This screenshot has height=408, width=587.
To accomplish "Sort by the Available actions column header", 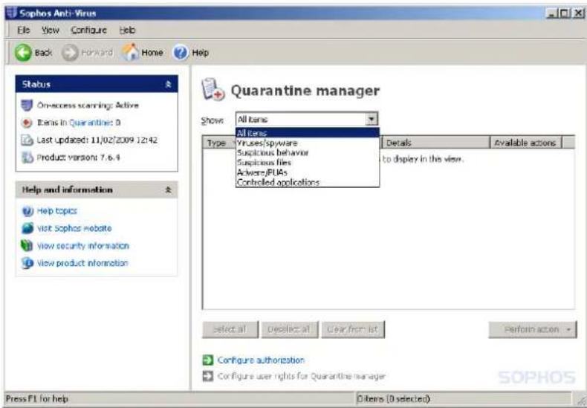I will point(526,143).
